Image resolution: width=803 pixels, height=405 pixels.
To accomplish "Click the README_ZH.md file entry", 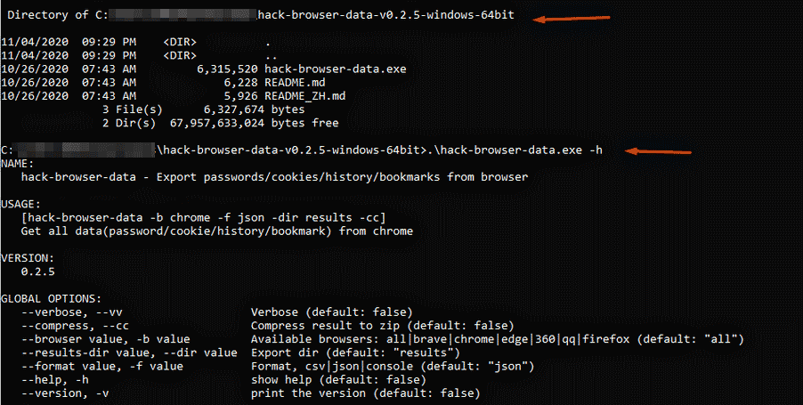I will pyautogui.click(x=306, y=95).
